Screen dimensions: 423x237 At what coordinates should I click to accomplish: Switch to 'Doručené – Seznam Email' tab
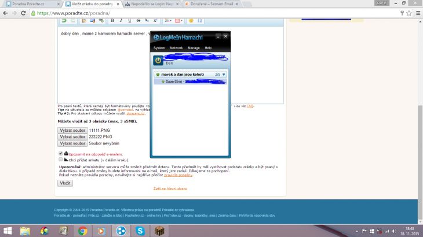(211, 4)
